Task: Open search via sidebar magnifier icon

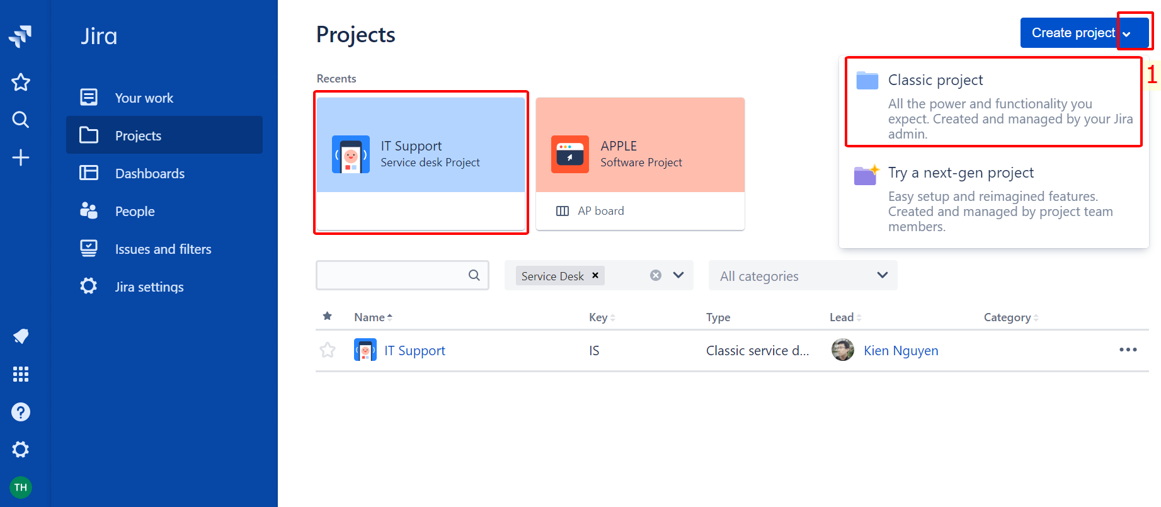Action: tap(21, 120)
